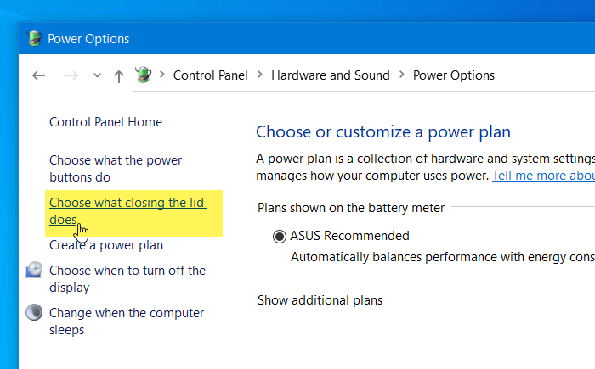
Task: Open Control Panel Home
Action: coord(105,122)
